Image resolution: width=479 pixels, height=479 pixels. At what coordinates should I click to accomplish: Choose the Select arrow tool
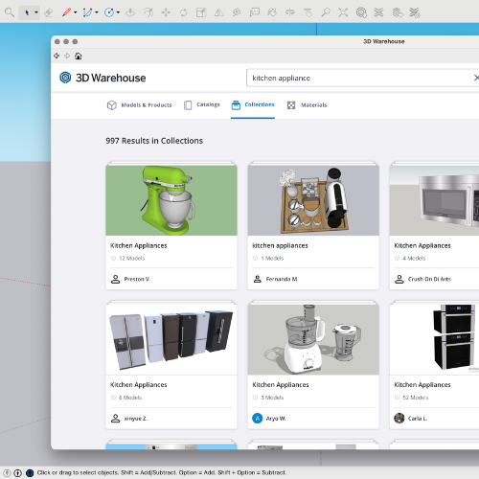point(27,12)
